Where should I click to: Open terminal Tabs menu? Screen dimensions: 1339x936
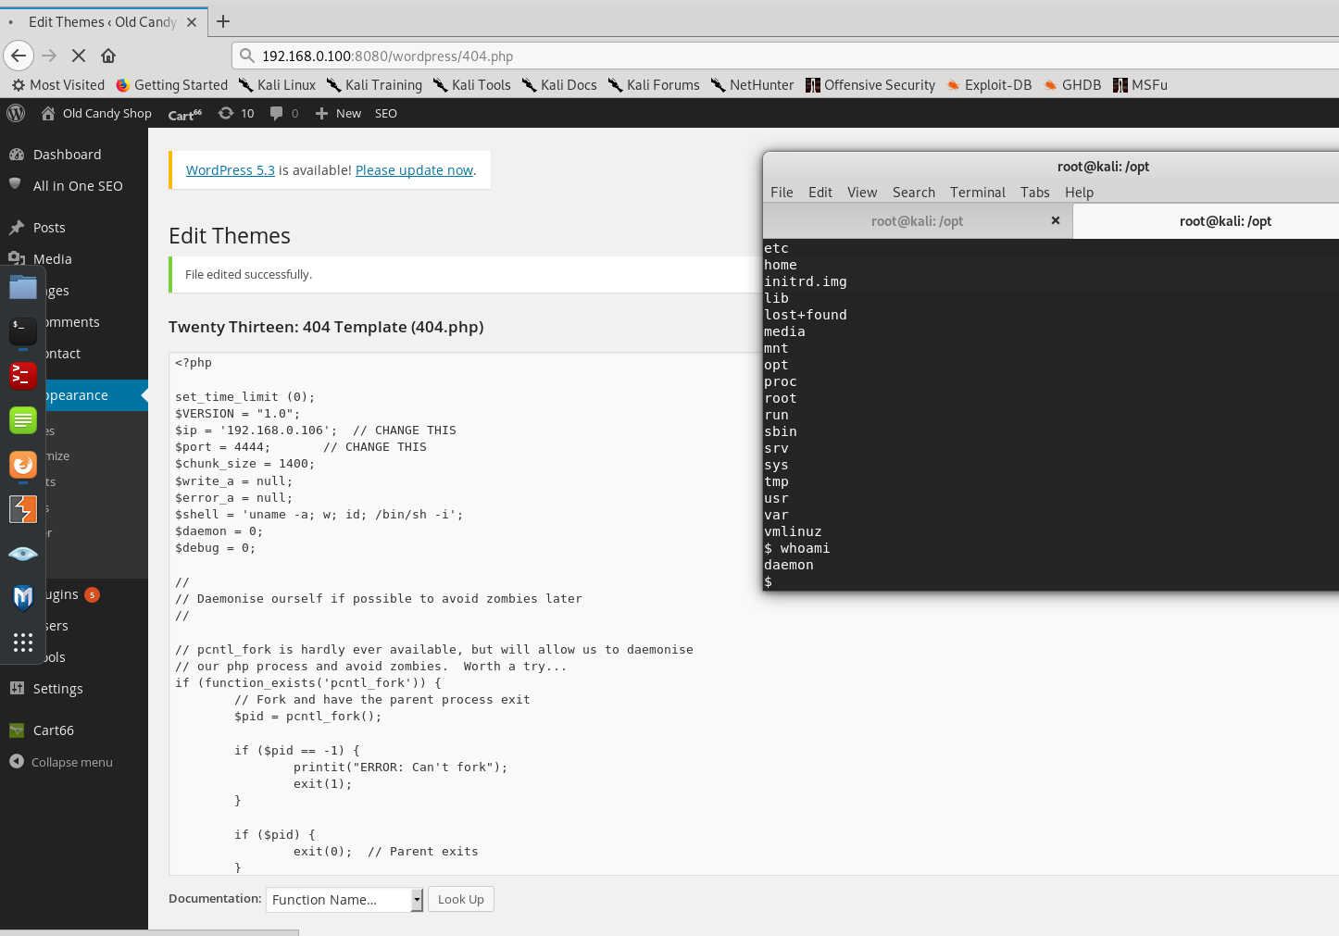click(x=1035, y=193)
